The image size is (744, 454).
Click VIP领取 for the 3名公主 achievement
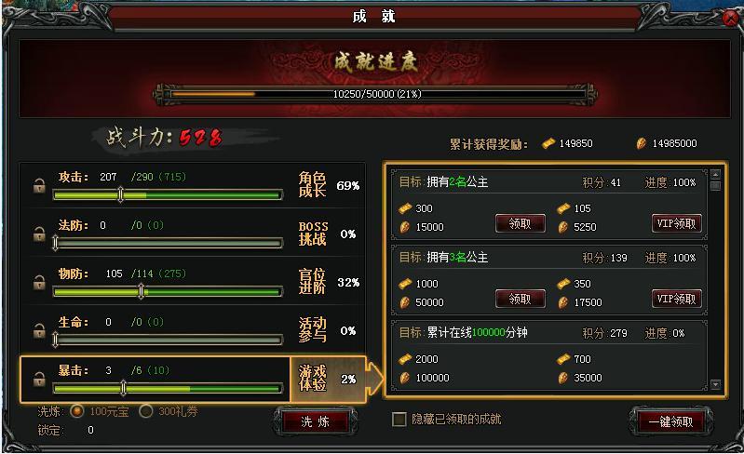coord(677,299)
